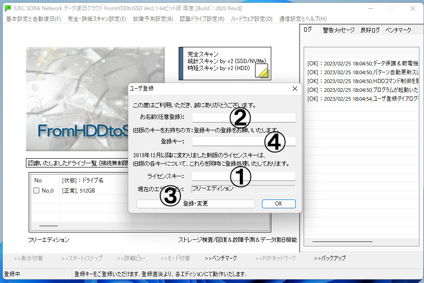The image size is (424, 283).
Task: Switch to the ログ tab
Action: [x=308, y=29]
